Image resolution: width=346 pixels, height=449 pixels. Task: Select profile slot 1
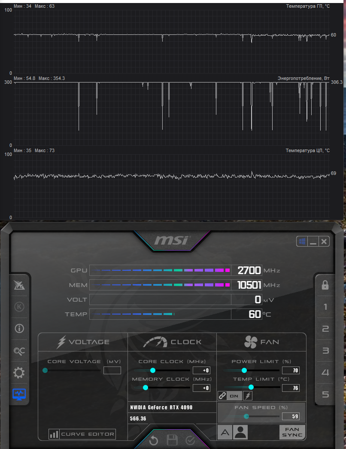[325, 307]
